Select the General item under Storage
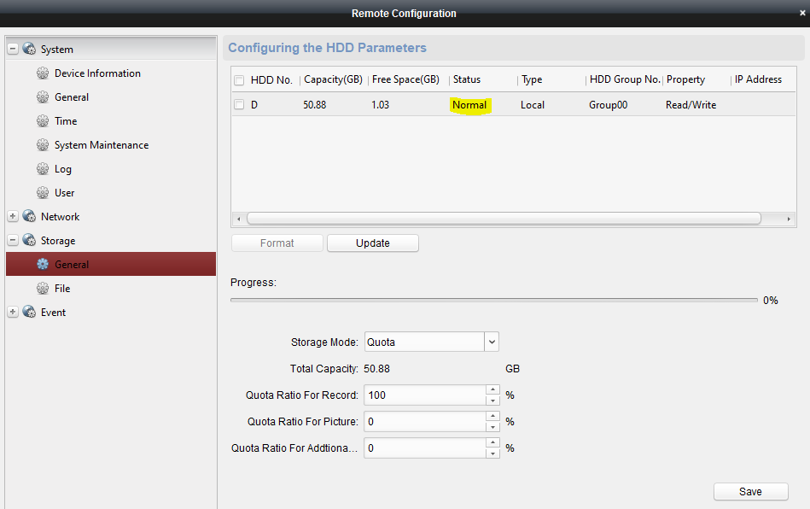This screenshot has height=509, width=810. pos(72,265)
